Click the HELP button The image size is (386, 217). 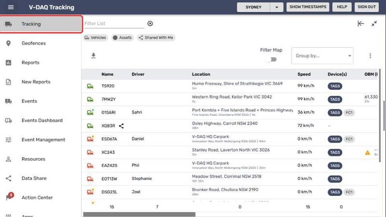342,7
